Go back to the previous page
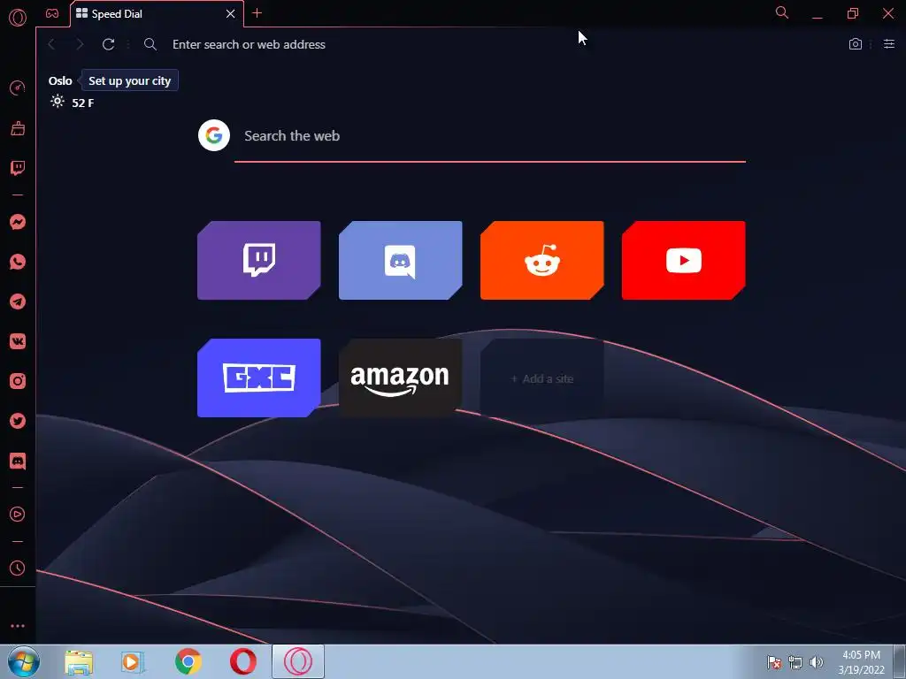Viewport: 906px width, 679px height. [51, 44]
